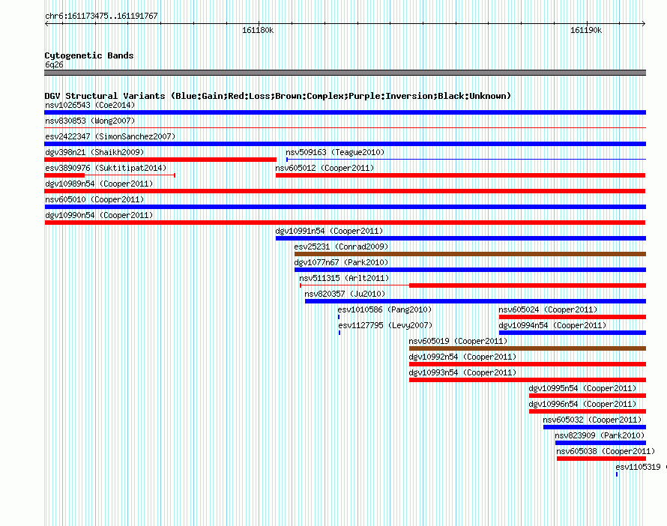Select the nsv605038 (Cooper2011) label
This screenshot has height=526, width=667.
pyautogui.click(x=606, y=451)
